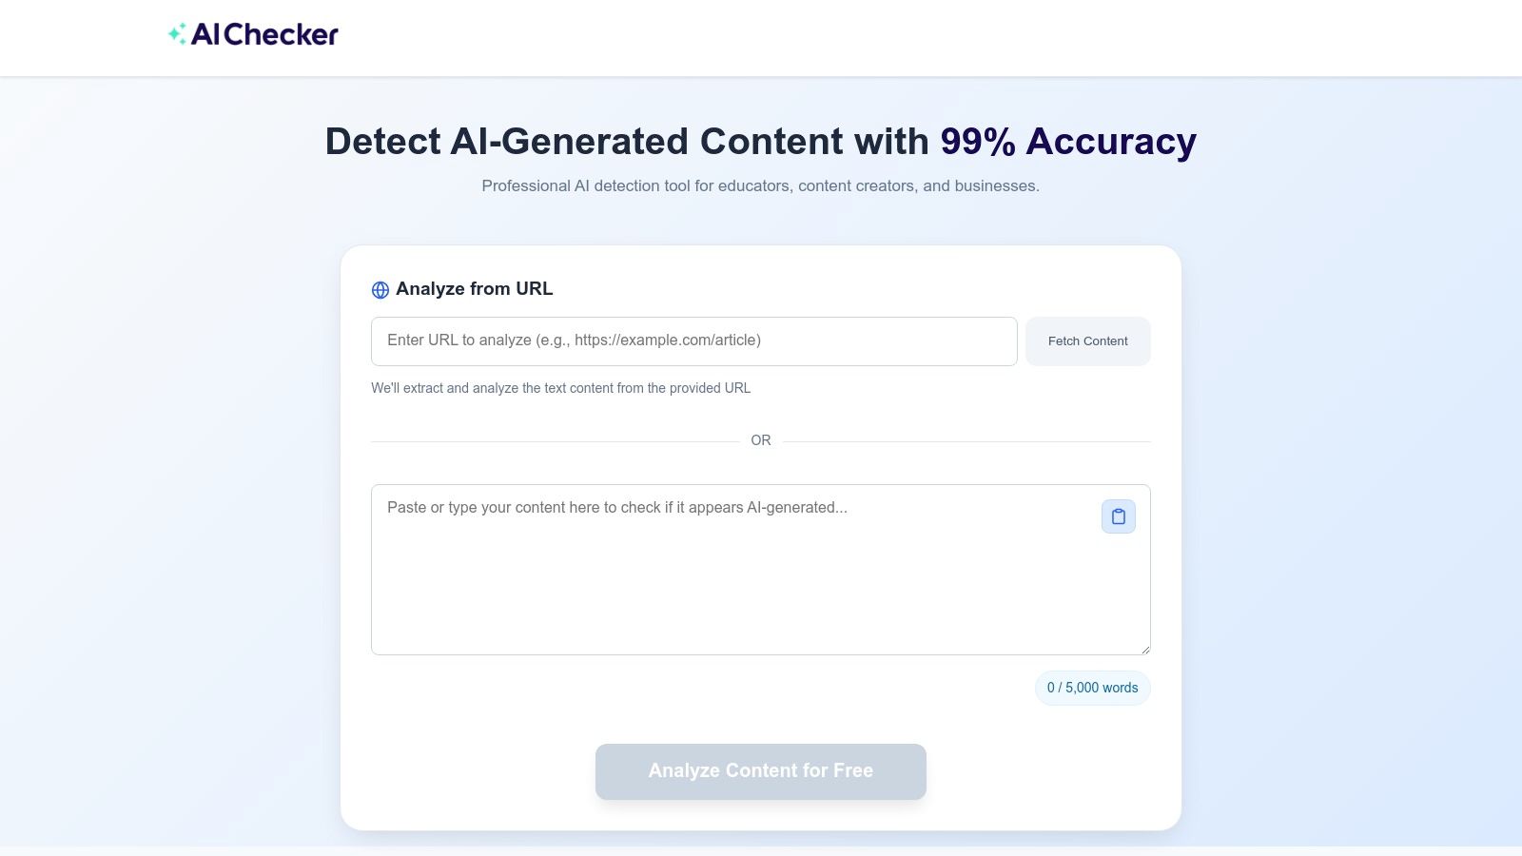
Task: Click the sparkle icon in the AI Checker logo
Action: click(176, 33)
